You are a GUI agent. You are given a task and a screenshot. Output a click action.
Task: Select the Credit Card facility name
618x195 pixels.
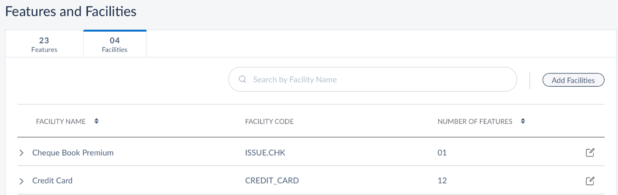[52, 181]
